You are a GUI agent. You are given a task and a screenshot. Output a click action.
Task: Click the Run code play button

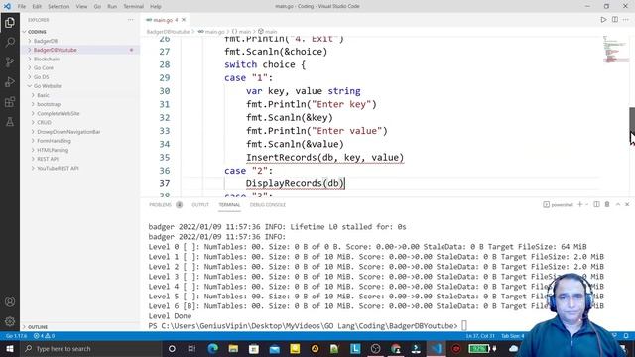click(x=603, y=20)
